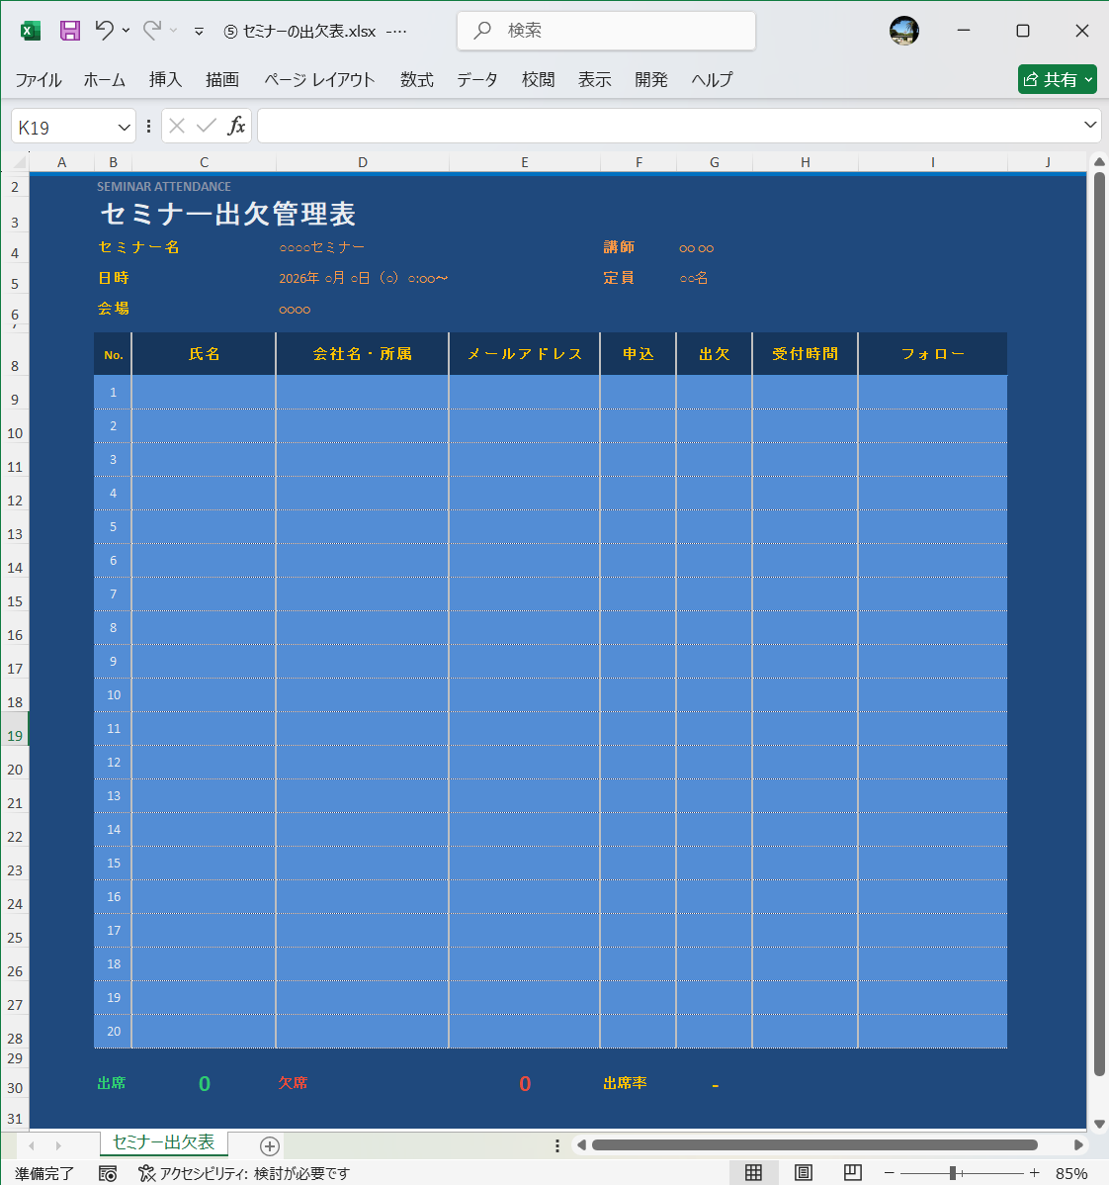Redo the last undone action
The height and width of the screenshot is (1185, 1109).
coord(154,31)
